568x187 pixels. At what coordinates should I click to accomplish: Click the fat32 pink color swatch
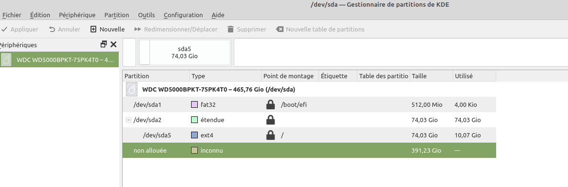point(194,104)
